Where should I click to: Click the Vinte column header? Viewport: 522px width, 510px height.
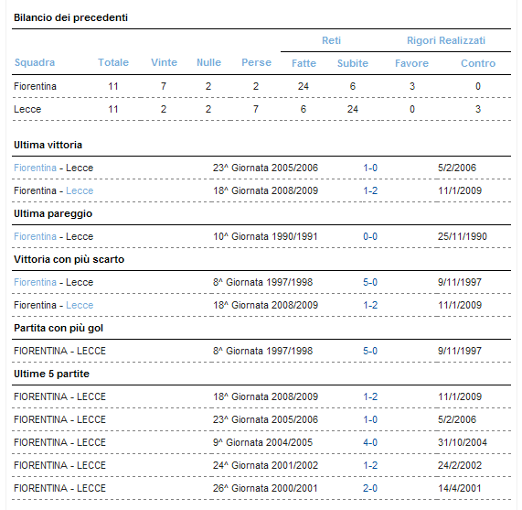164,62
